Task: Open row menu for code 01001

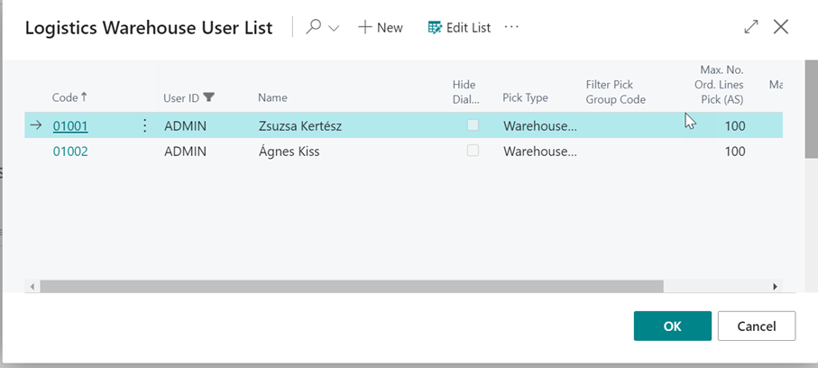Action: [x=145, y=126]
